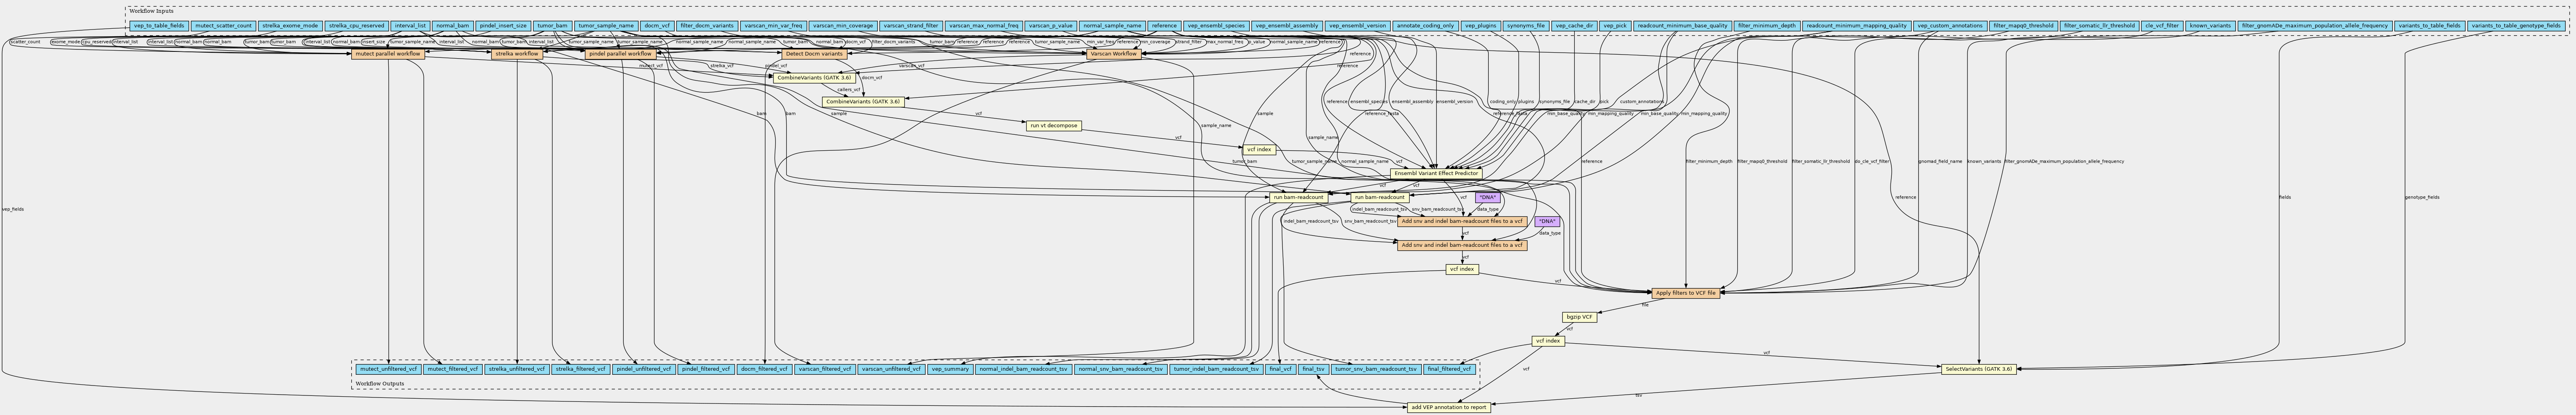This screenshot has height=415, width=2576.
Task: Select the filter_mapq0_threshold workflow input box
Action: (2023, 25)
